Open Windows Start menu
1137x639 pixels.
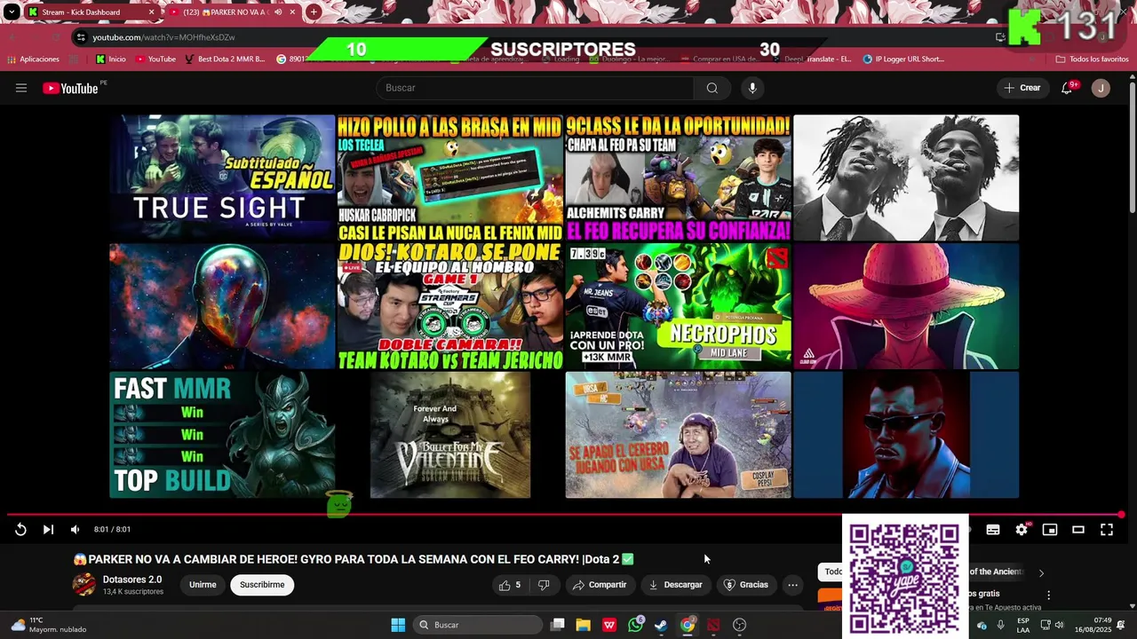[x=398, y=625]
